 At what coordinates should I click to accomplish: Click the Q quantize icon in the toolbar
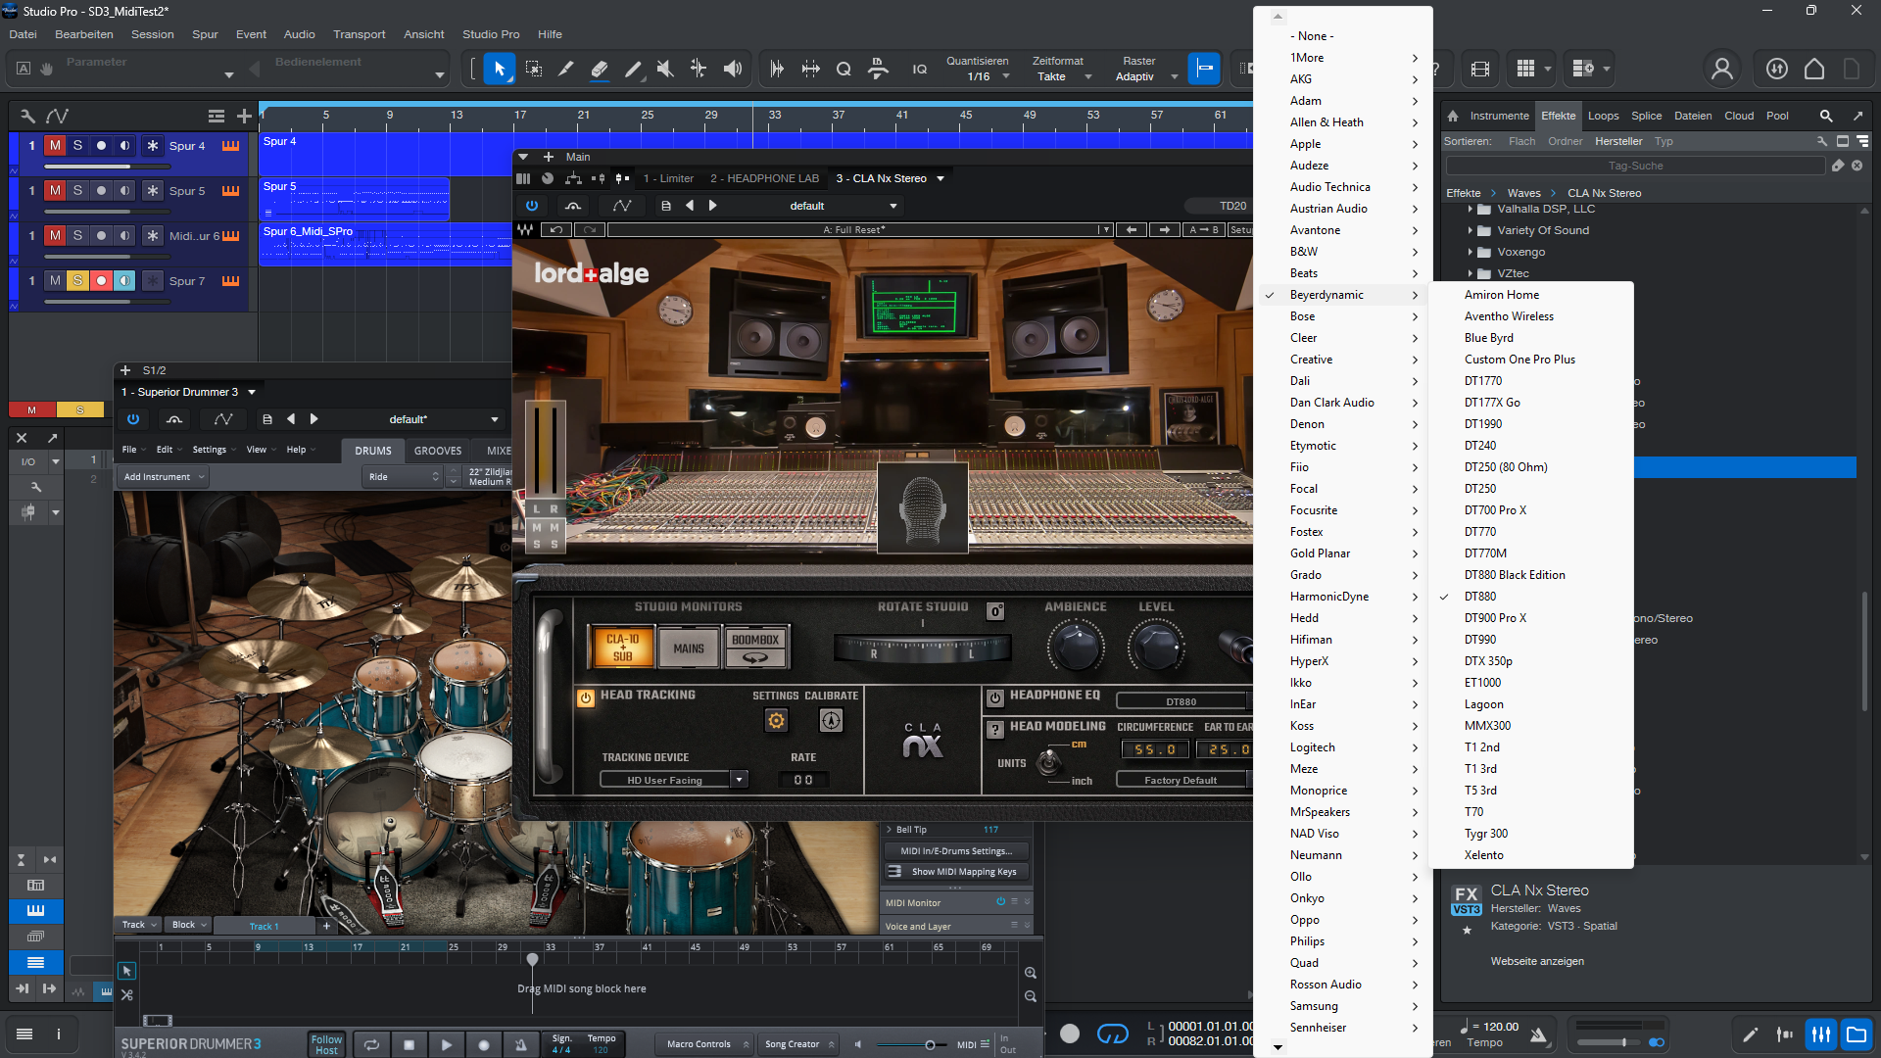pos(844,69)
